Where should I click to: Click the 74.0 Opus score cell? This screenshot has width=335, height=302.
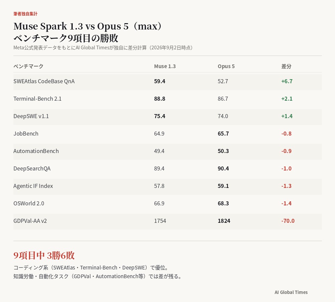(x=223, y=116)
